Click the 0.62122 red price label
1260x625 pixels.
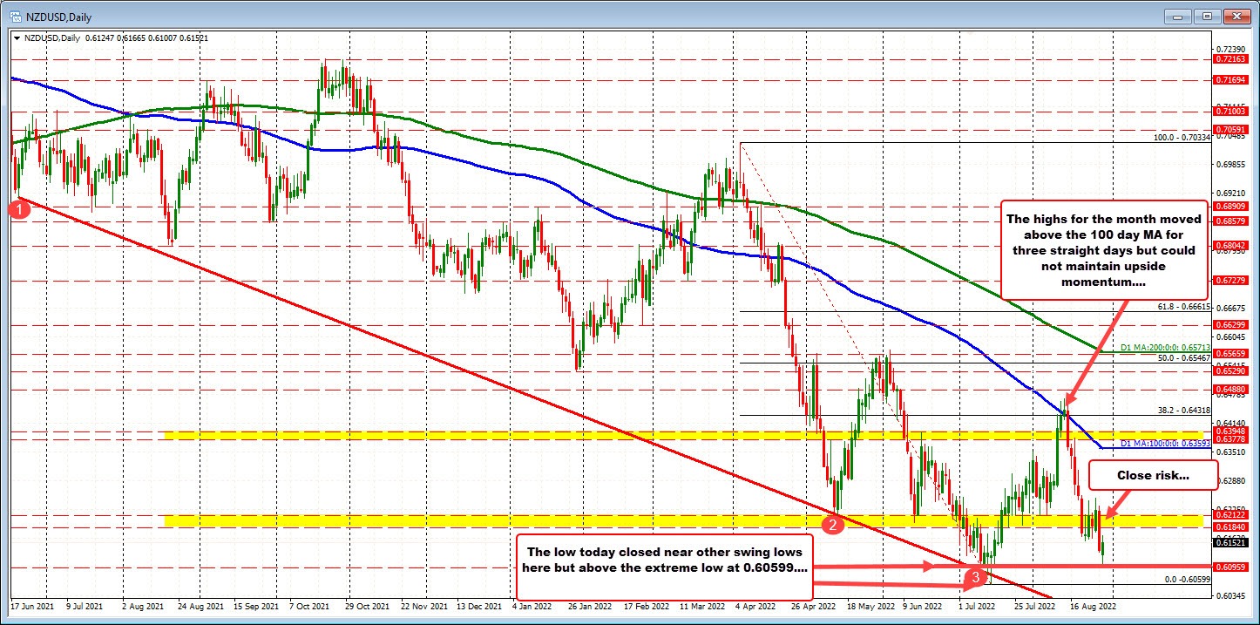coord(1229,514)
